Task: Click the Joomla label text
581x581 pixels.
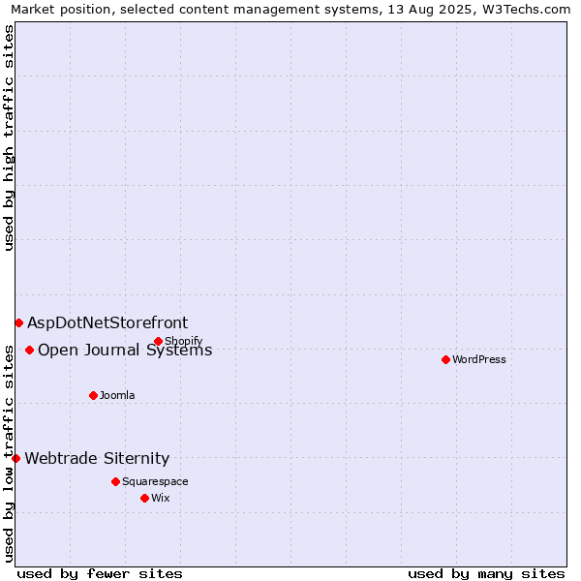Action: click(x=117, y=395)
